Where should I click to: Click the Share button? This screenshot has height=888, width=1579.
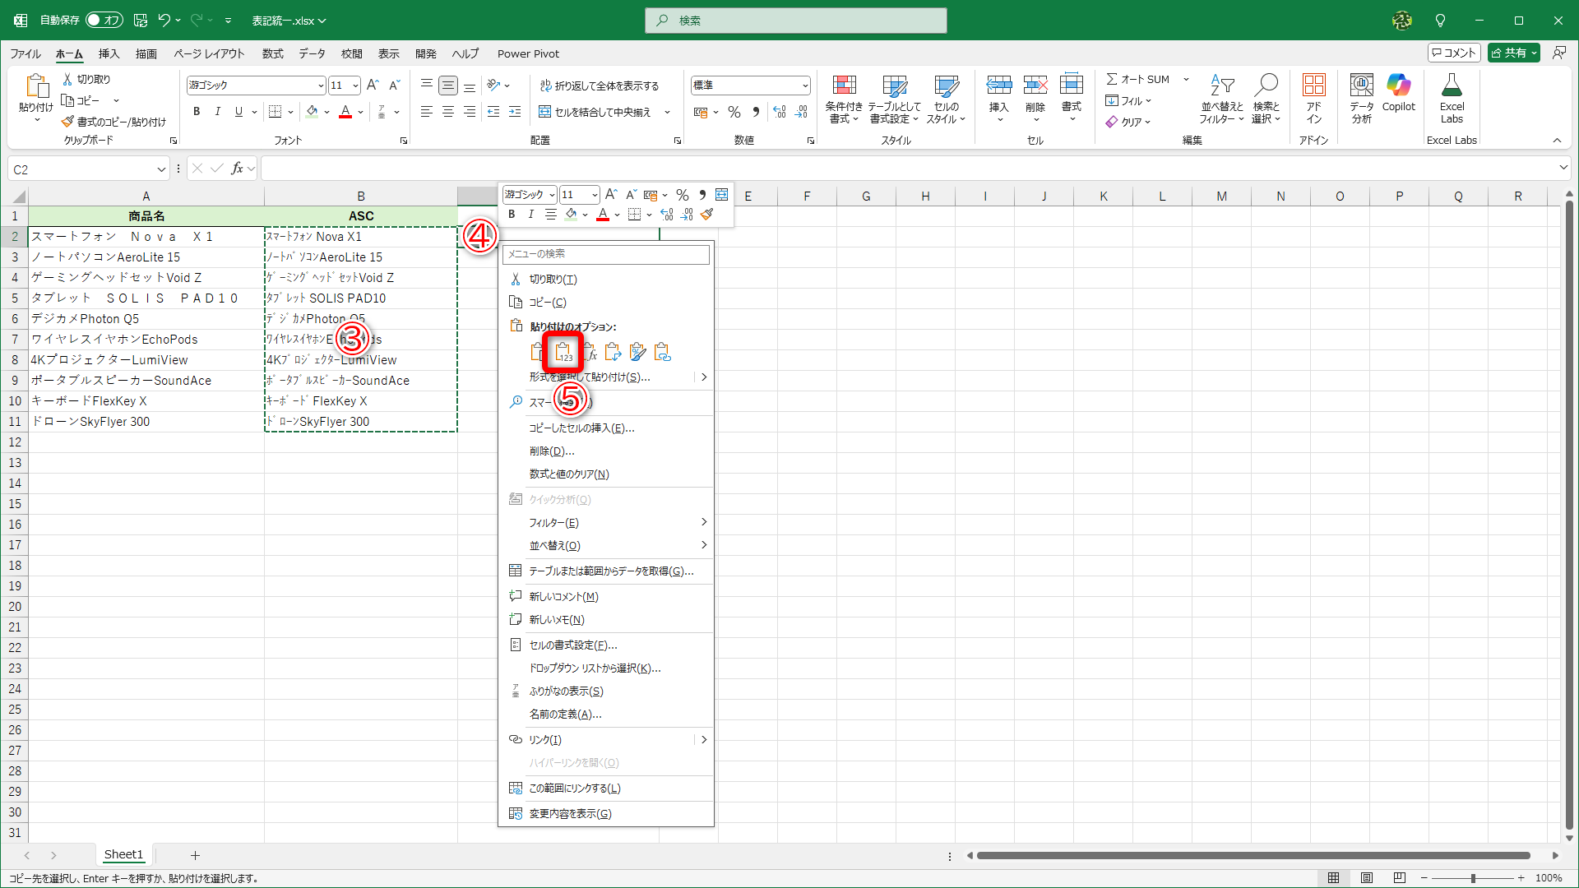(1509, 53)
